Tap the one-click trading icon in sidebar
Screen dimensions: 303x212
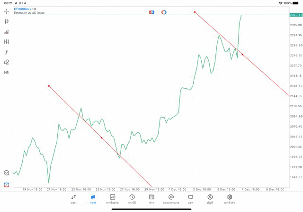tap(7, 184)
